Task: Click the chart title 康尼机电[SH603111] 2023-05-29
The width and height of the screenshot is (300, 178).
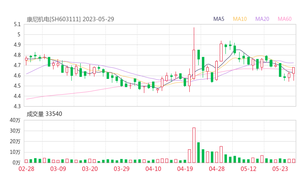Action: tap(70, 19)
